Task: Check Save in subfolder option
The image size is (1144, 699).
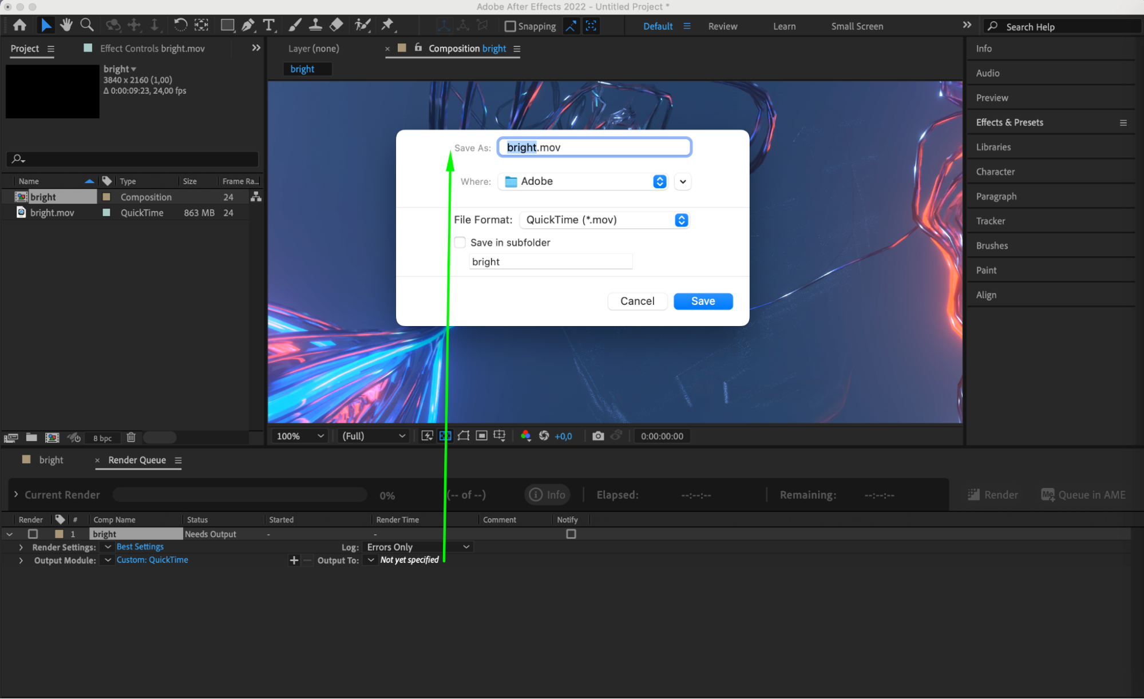Action: 460,243
